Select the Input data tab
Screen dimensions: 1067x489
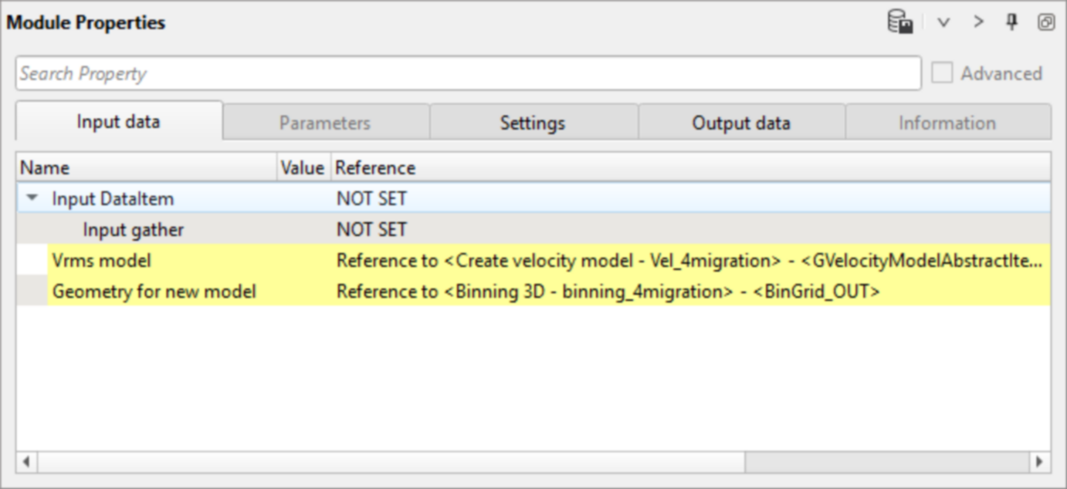click(118, 122)
